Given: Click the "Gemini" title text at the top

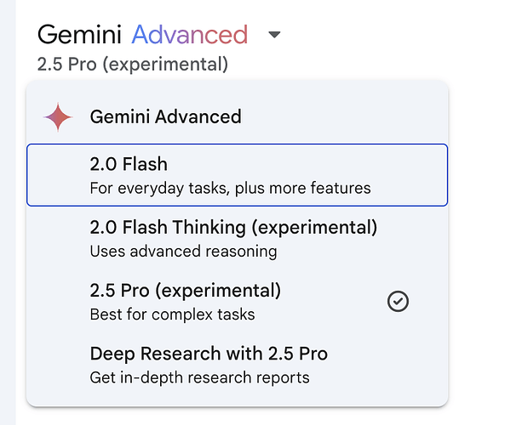Looking at the screenshot, I should click(x=79, y=35).
